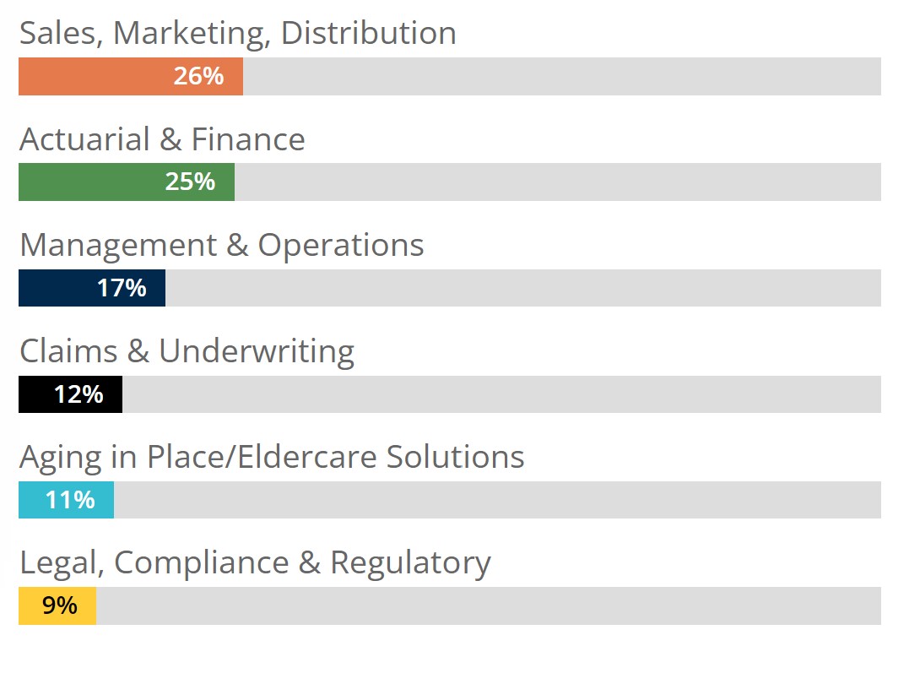The height and width of the screenshot is (684, 920).
Task: Click gray track of Management & Operations bar
Action: 523,288
